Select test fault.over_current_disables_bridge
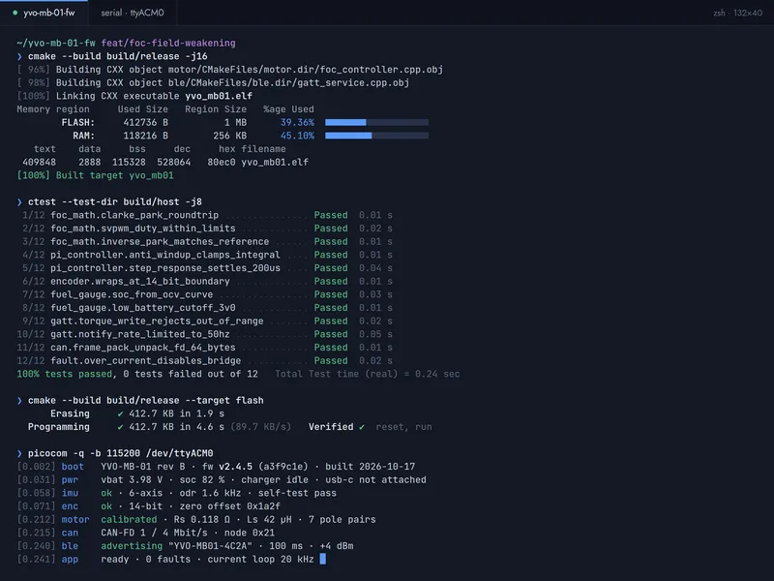 tap(146, 360)
